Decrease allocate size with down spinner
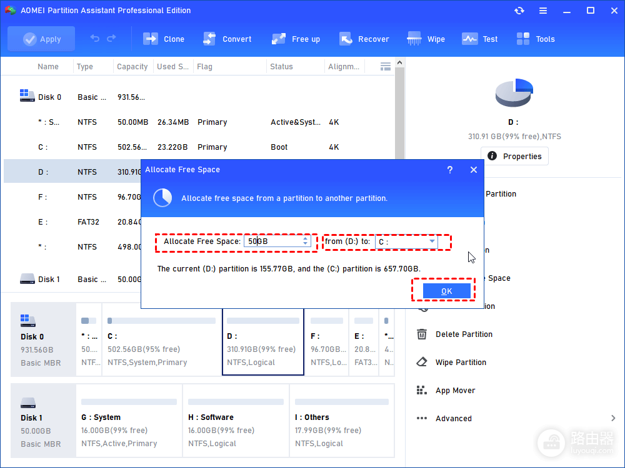 (306, 243)
